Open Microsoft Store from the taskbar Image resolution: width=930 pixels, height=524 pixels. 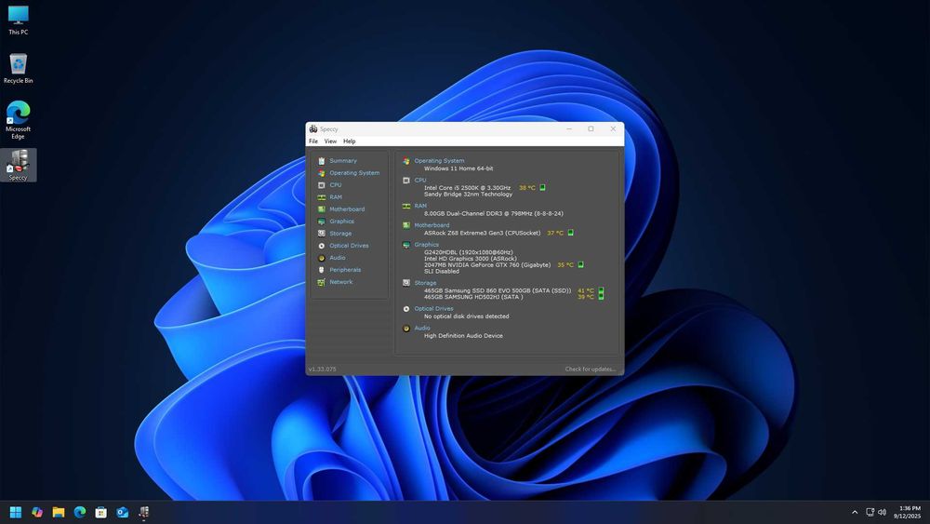pos(100,512)
